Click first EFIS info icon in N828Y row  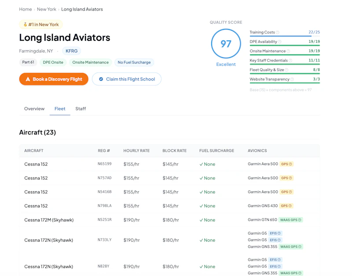[279, 260]
